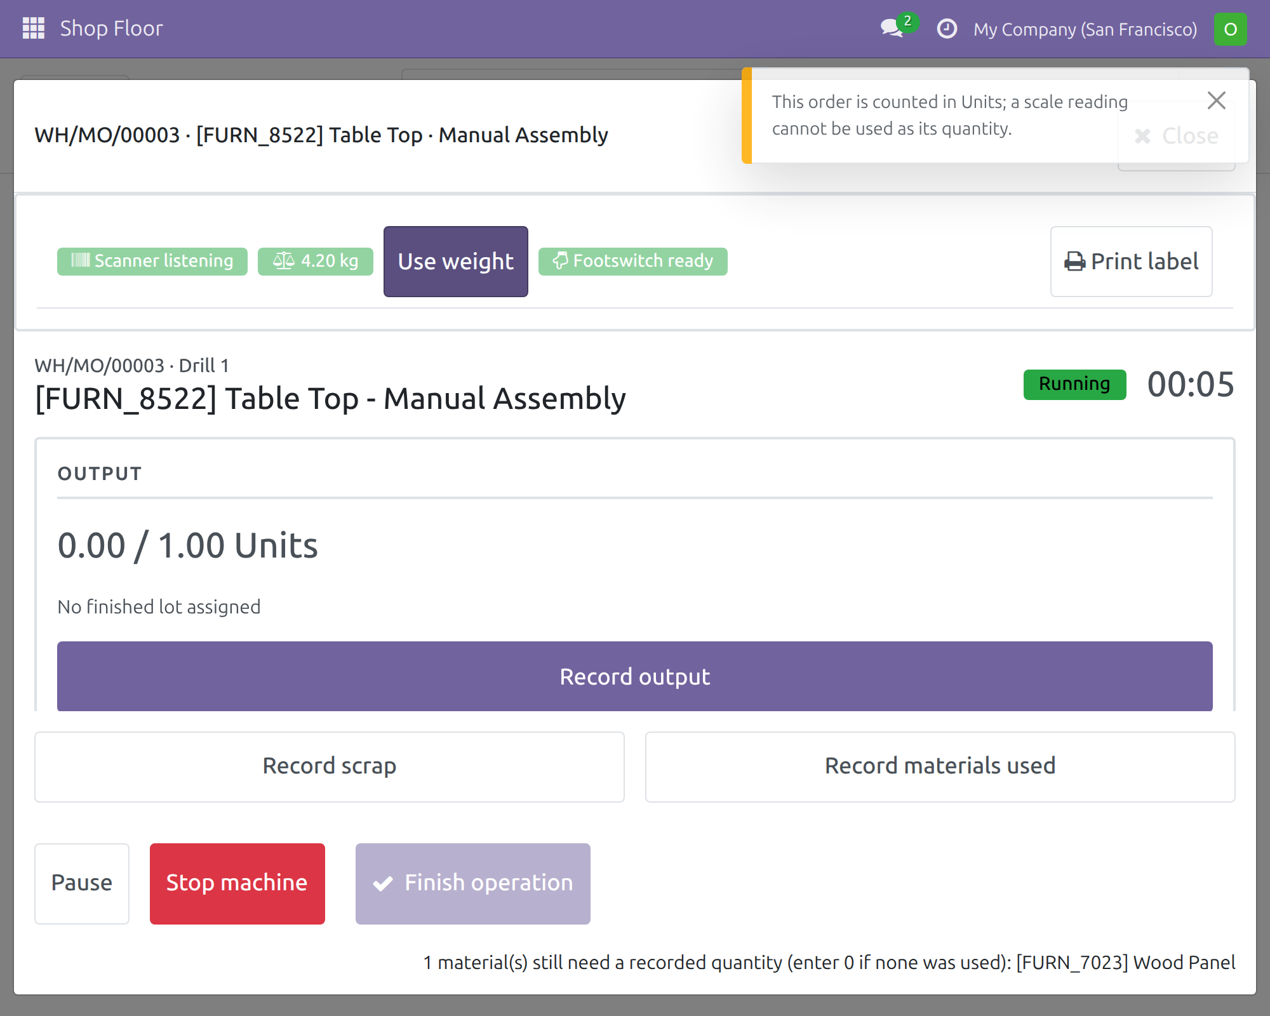Open the My Company (San Francisco) switcher
The image size is (1270, 1016).
pyautogui.click(x=1085, y=29)
